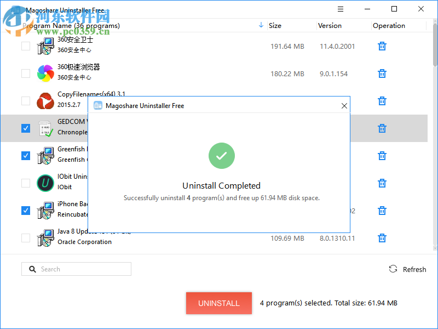Click the circular Refresh arrow icon

point(393,269)
